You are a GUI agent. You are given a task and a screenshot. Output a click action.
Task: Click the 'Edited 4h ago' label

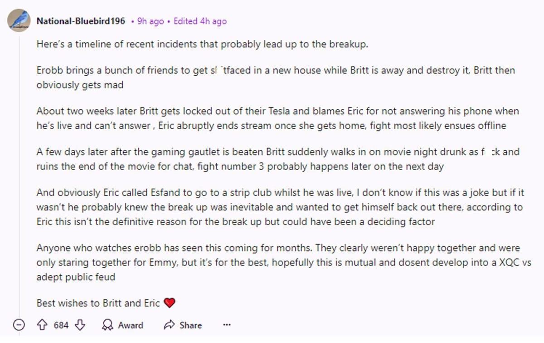tap(201, 21)
